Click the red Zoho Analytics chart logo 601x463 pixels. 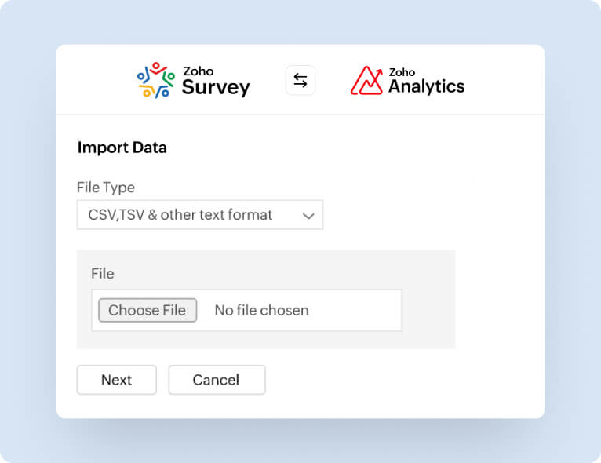tap(366, 80)
